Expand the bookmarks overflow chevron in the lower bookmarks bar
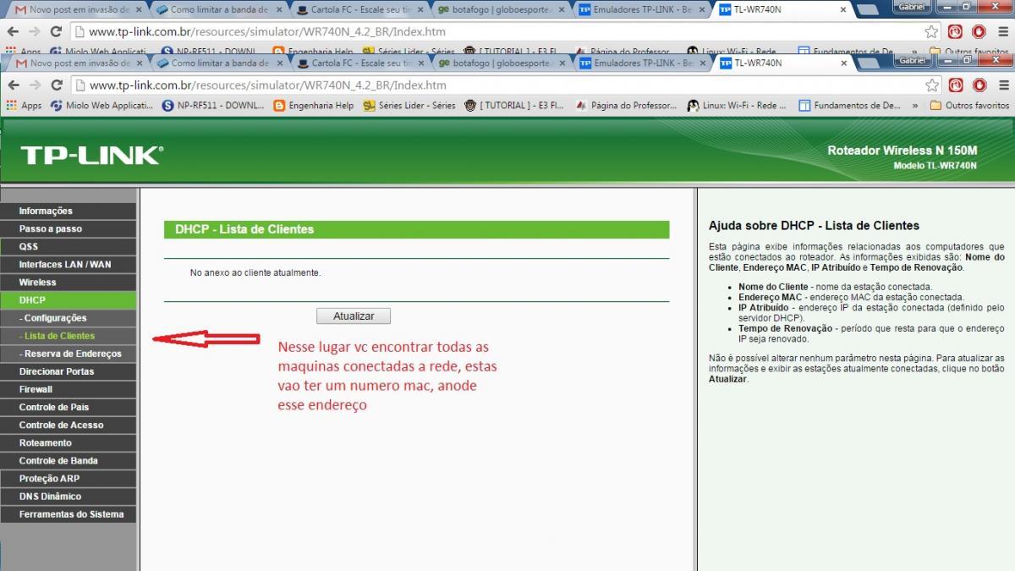The height and width of the screenshot is (571, 1015). tap(914, 106)
